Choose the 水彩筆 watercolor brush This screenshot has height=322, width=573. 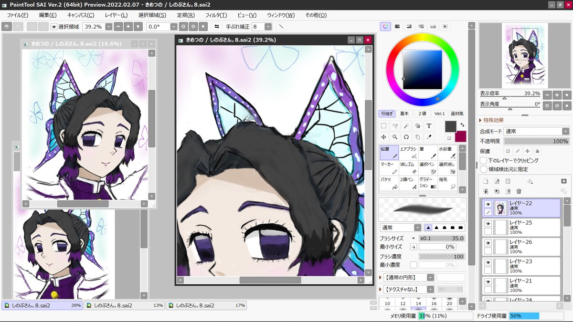[x=447, y=153]
